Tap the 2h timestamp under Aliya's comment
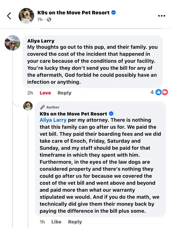The image size is (171, 228). pos(30,93)
